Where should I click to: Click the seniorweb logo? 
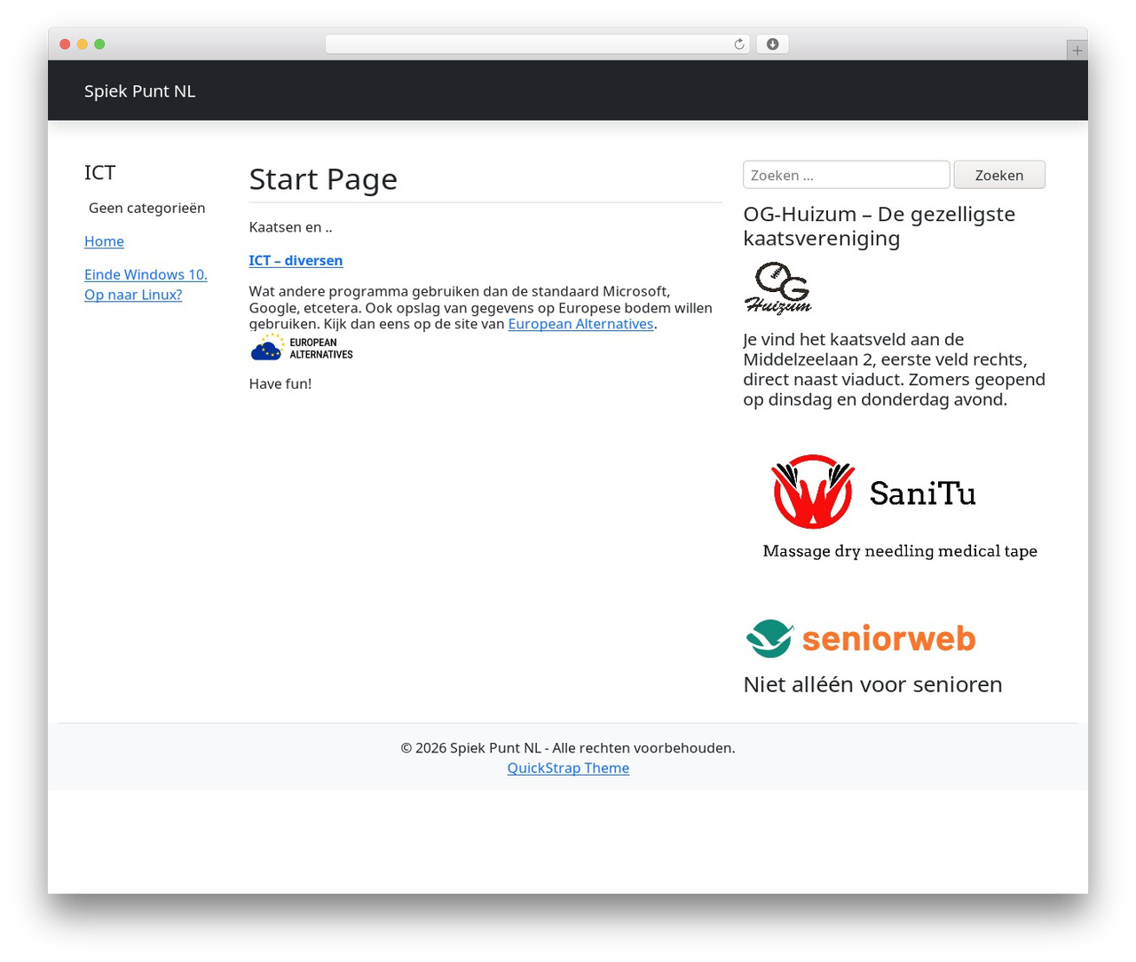pyautogui.click(x=862, y=638)
